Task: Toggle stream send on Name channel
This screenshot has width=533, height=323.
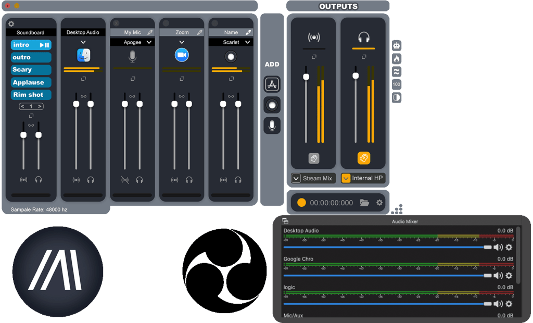Action: [x=223, y=180]
